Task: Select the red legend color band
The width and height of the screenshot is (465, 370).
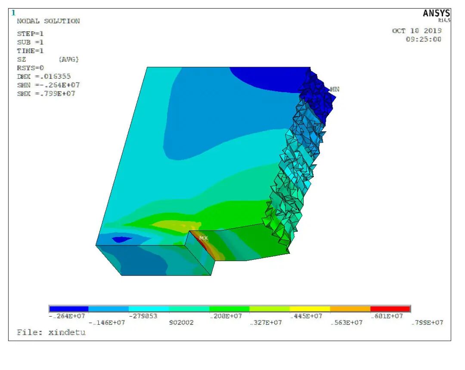Action: coord(390,308)
